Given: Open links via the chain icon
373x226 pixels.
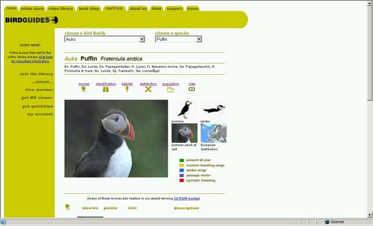Looking at the screenshot, I should (x=192, y=89).
